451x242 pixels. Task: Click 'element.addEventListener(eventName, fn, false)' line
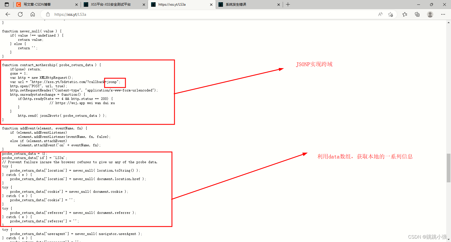pos(64,137)
